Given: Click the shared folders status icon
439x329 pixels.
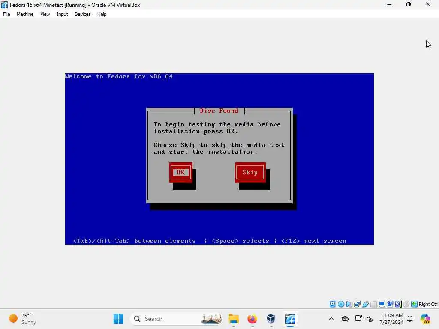Looking at the screenshot, I should [373, 304].
